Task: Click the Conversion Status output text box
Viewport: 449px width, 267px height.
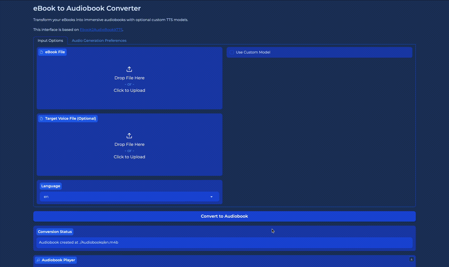Action: tap(224, 242)
